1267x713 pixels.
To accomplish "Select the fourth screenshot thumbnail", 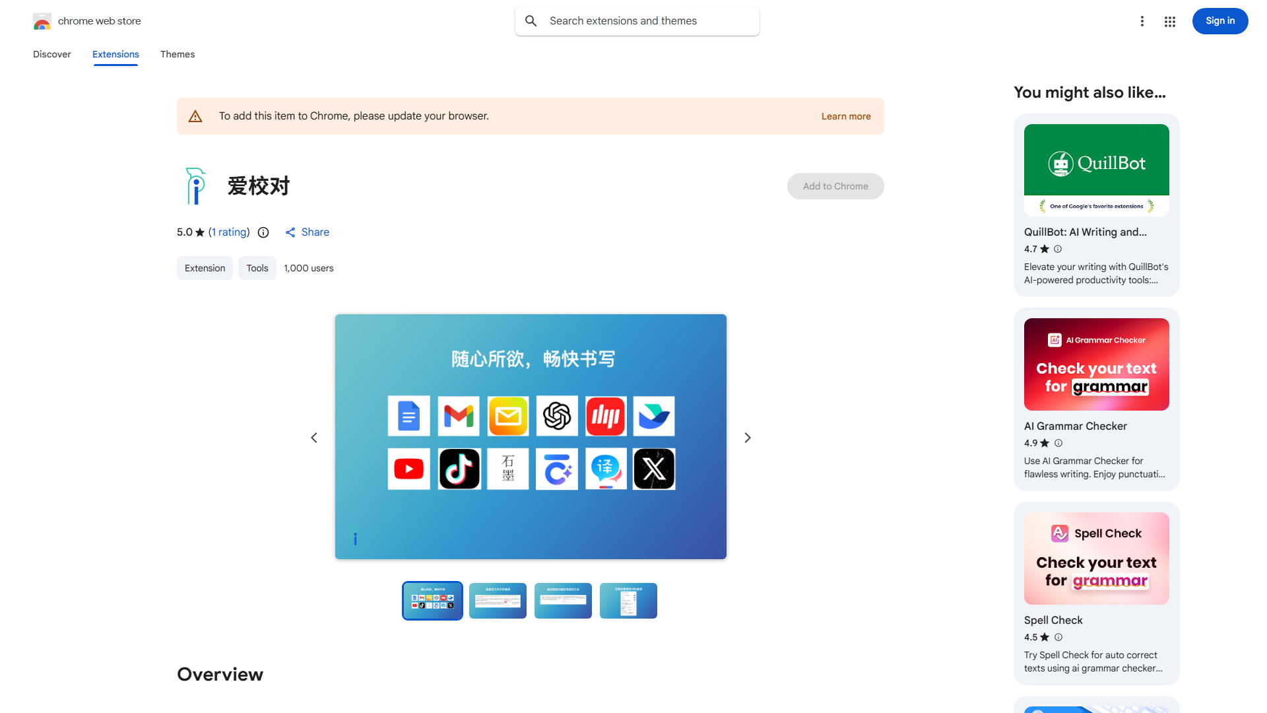I will [x=628, y=601].
